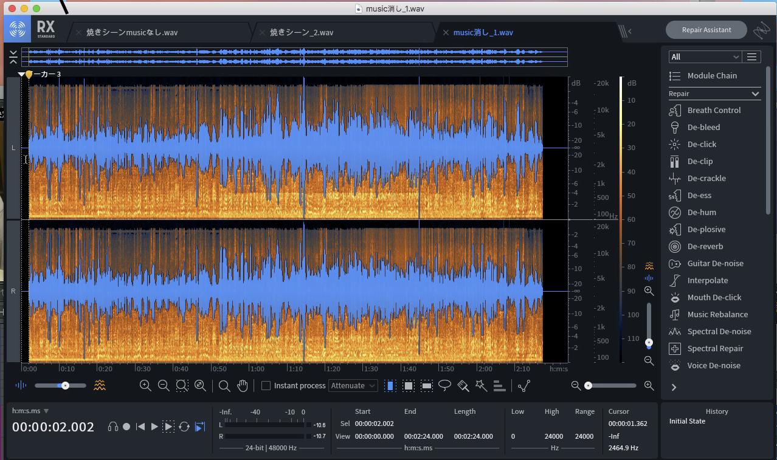Select the Time-frequency selection tool
Screen dimensions: 777x460
point(409,386)
